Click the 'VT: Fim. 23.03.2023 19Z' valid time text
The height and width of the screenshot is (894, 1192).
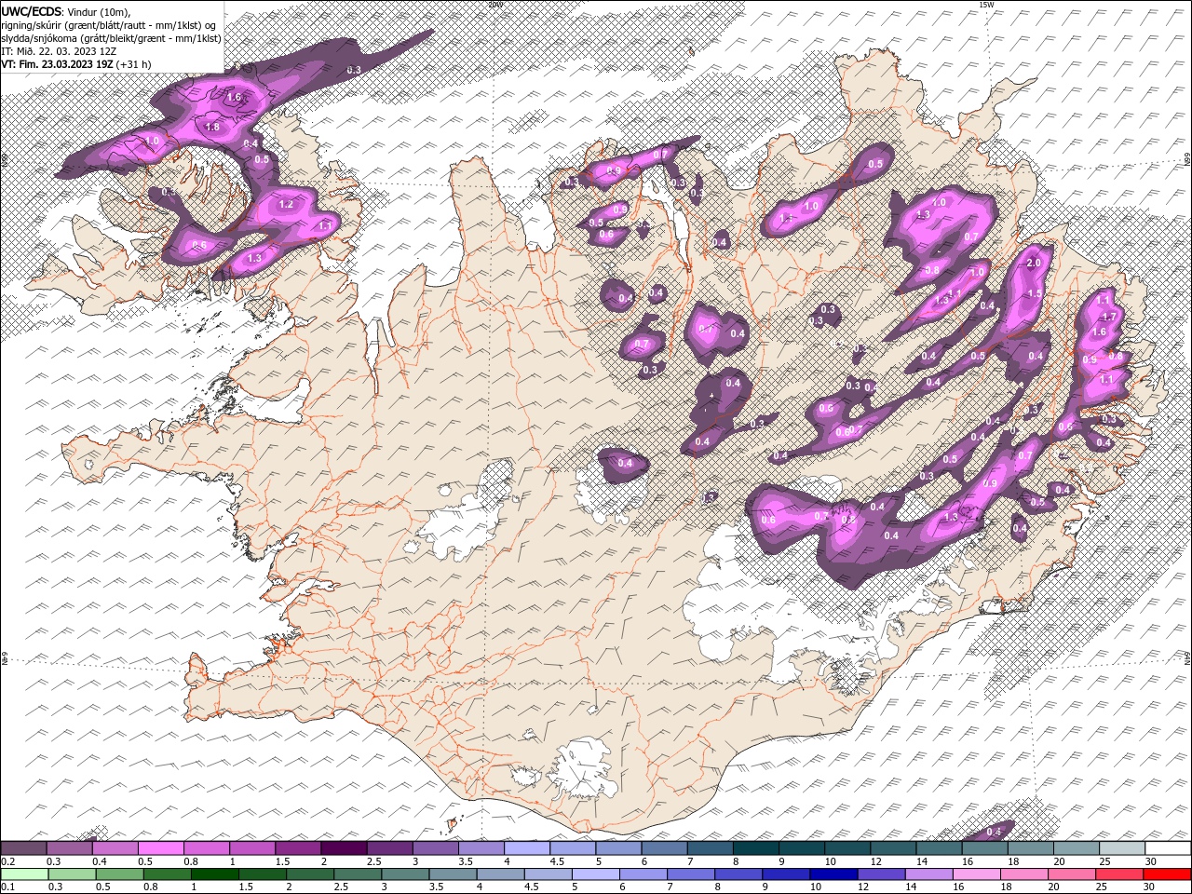click(x=57, y=64)
